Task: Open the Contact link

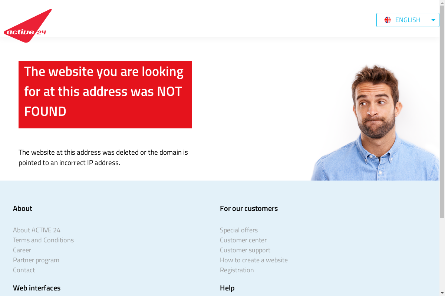Action: pos(24,270)
